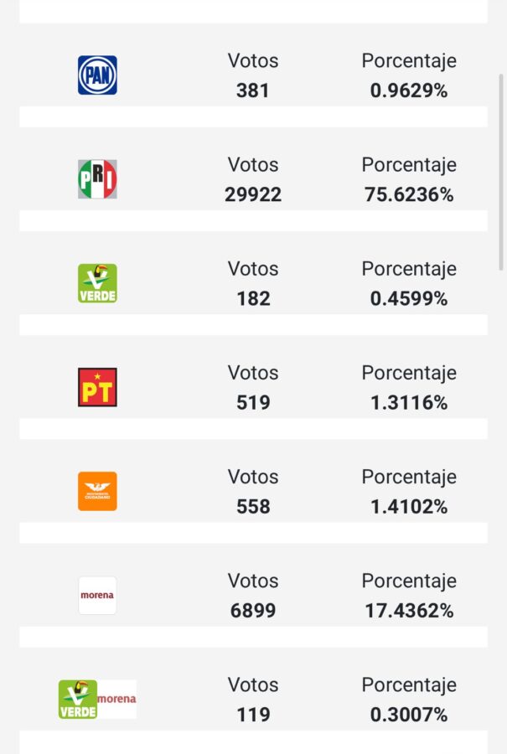Tap the standalone Verde party logo
507x754 pixels.
[97, 283]
